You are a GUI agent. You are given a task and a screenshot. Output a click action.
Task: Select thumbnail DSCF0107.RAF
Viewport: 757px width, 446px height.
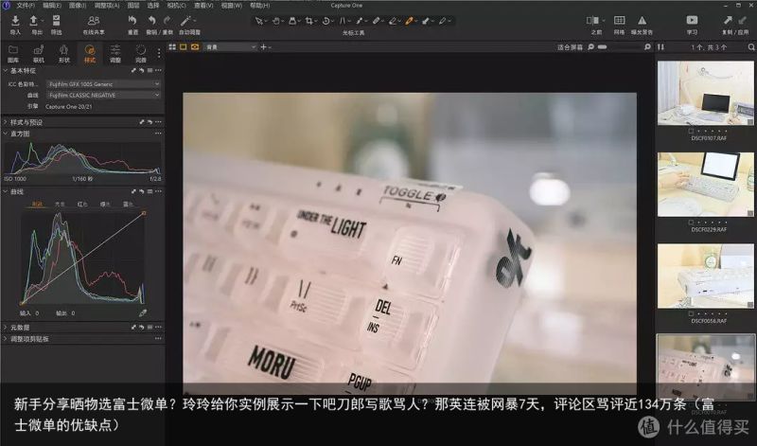(705, 93)
